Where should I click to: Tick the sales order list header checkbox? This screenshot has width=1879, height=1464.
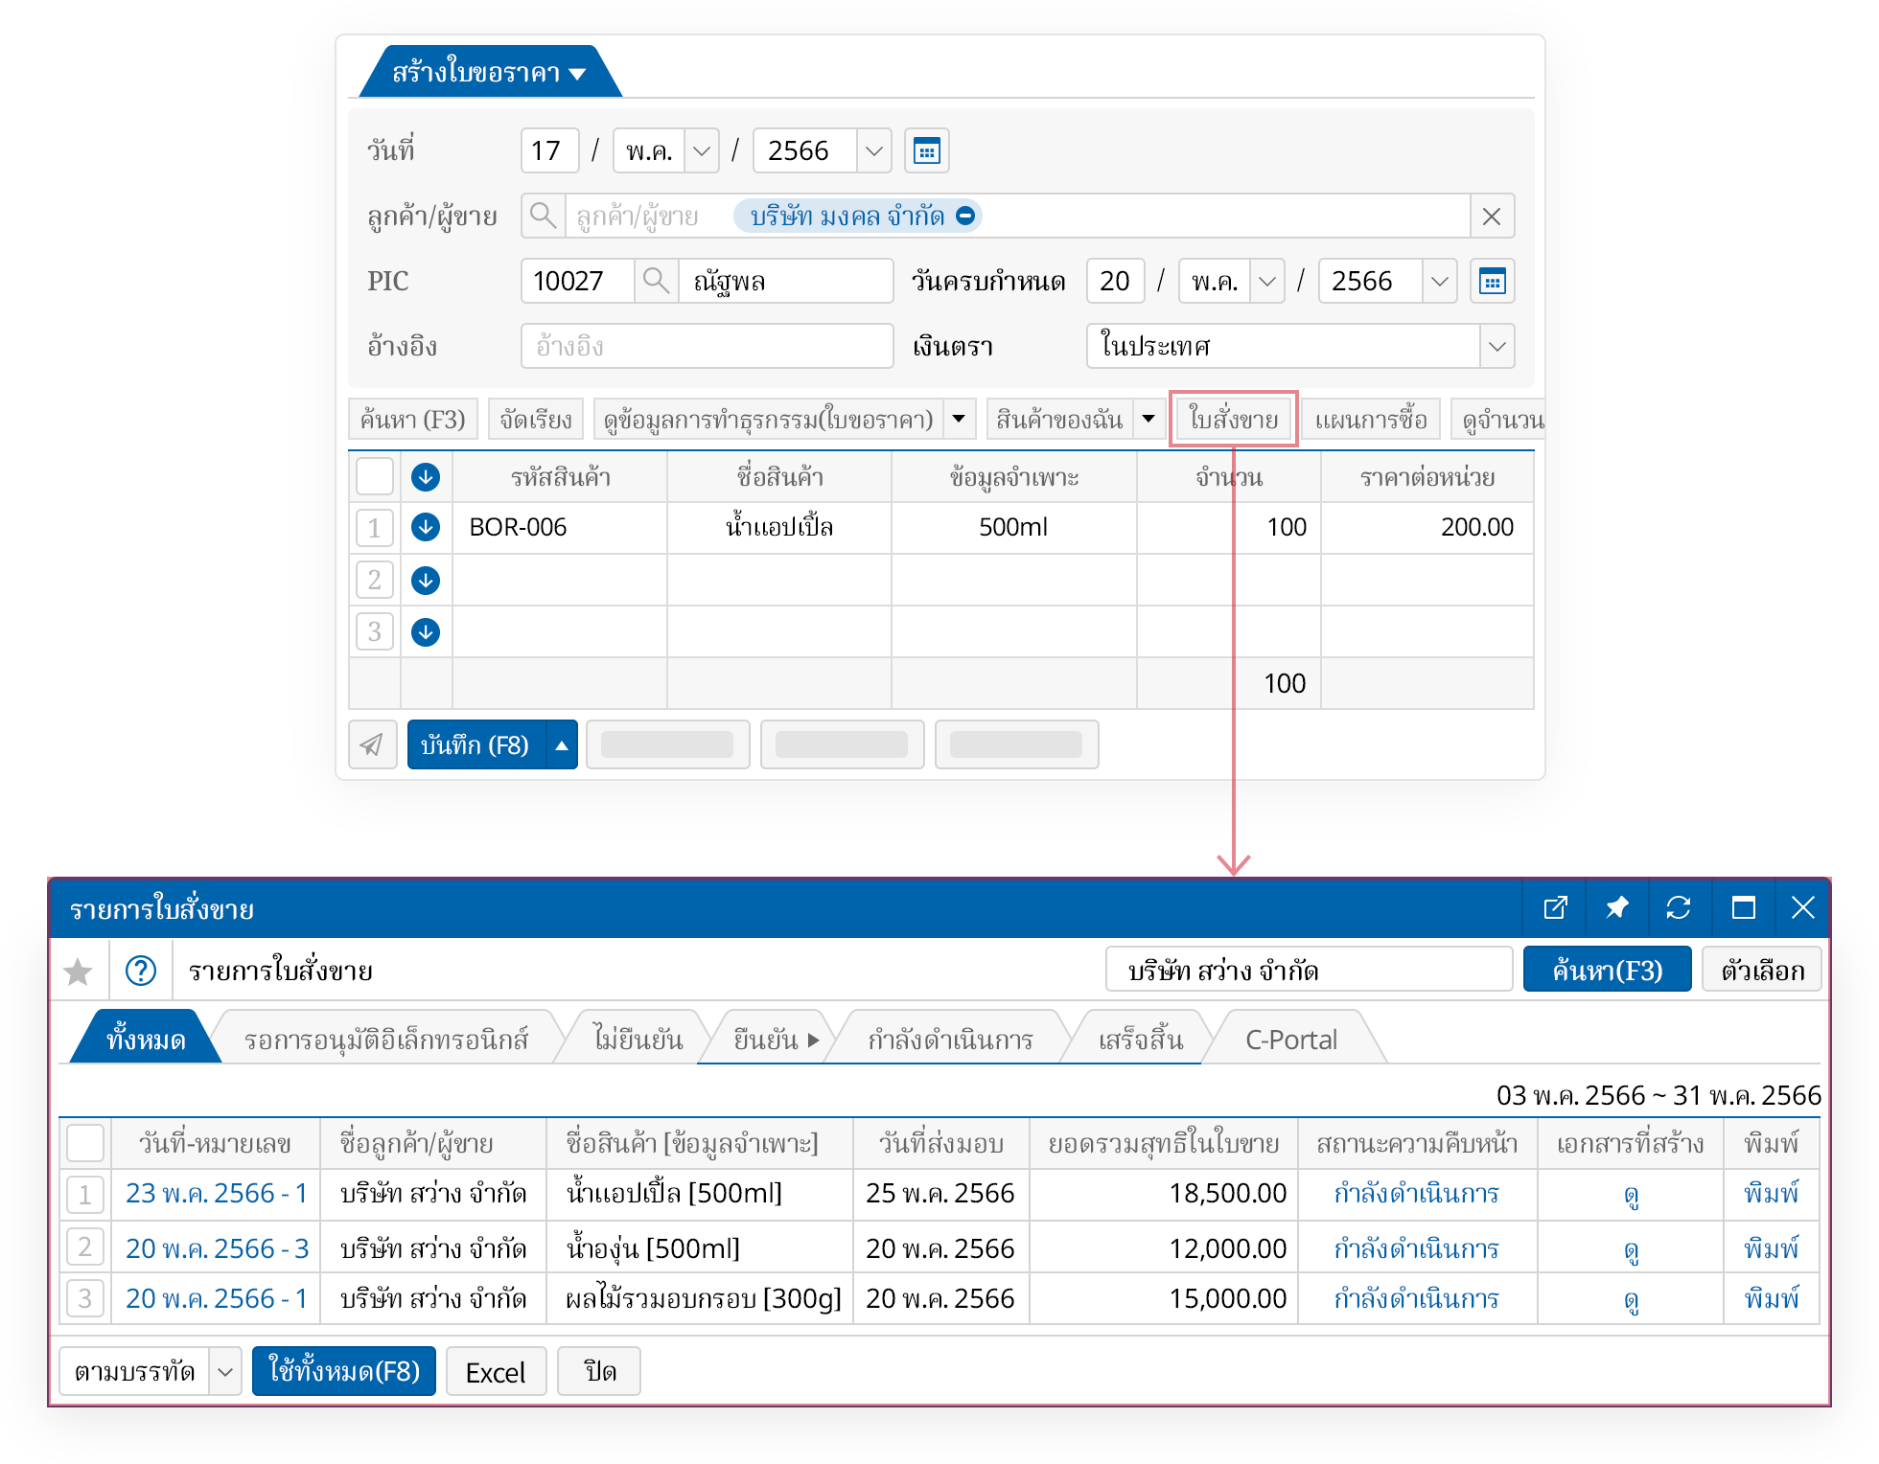point(85,1143)
